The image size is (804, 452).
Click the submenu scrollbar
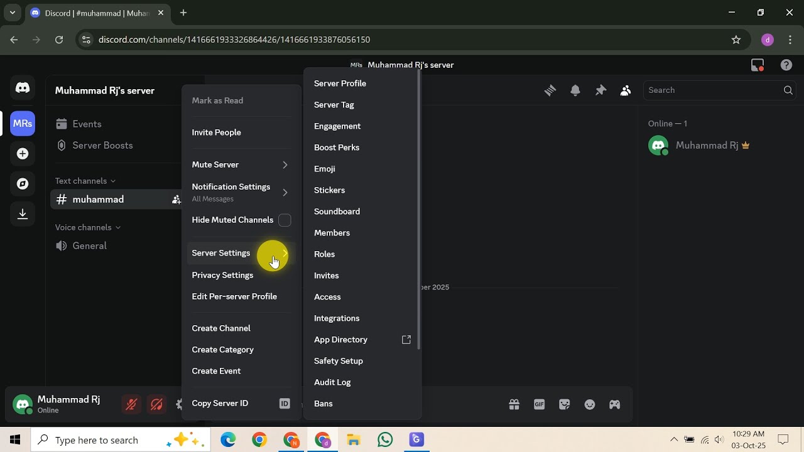click(x=419, y=208)
